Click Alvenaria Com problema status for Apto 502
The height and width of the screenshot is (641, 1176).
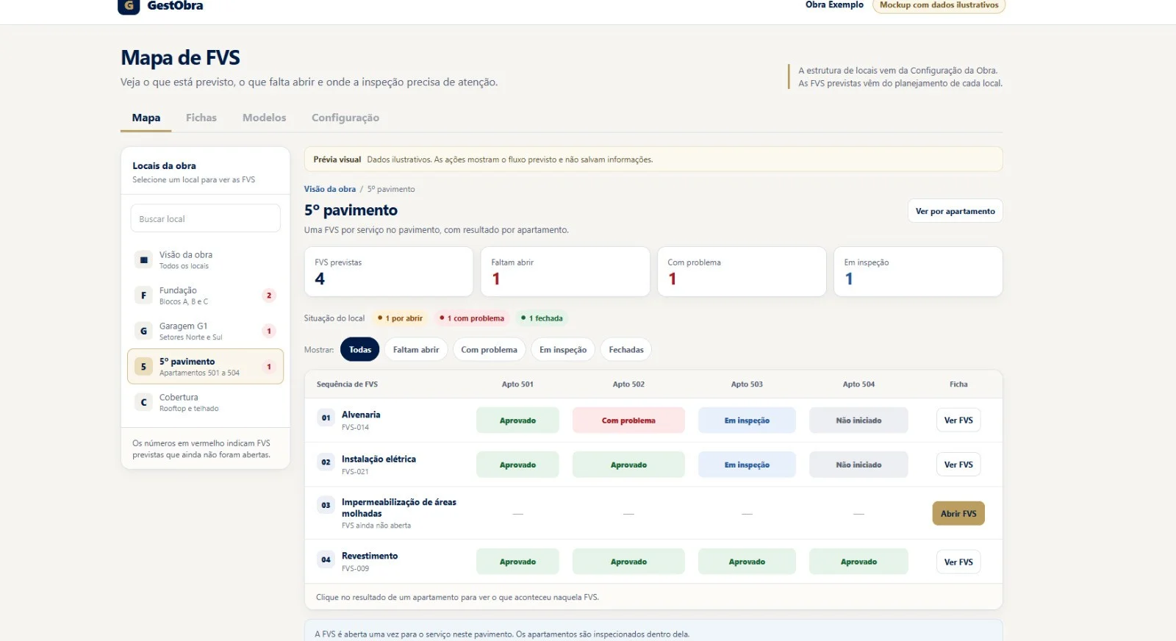628,420
